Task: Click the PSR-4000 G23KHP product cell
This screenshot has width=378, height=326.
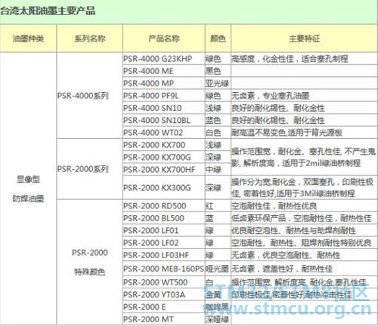Action: click(164, 59)
